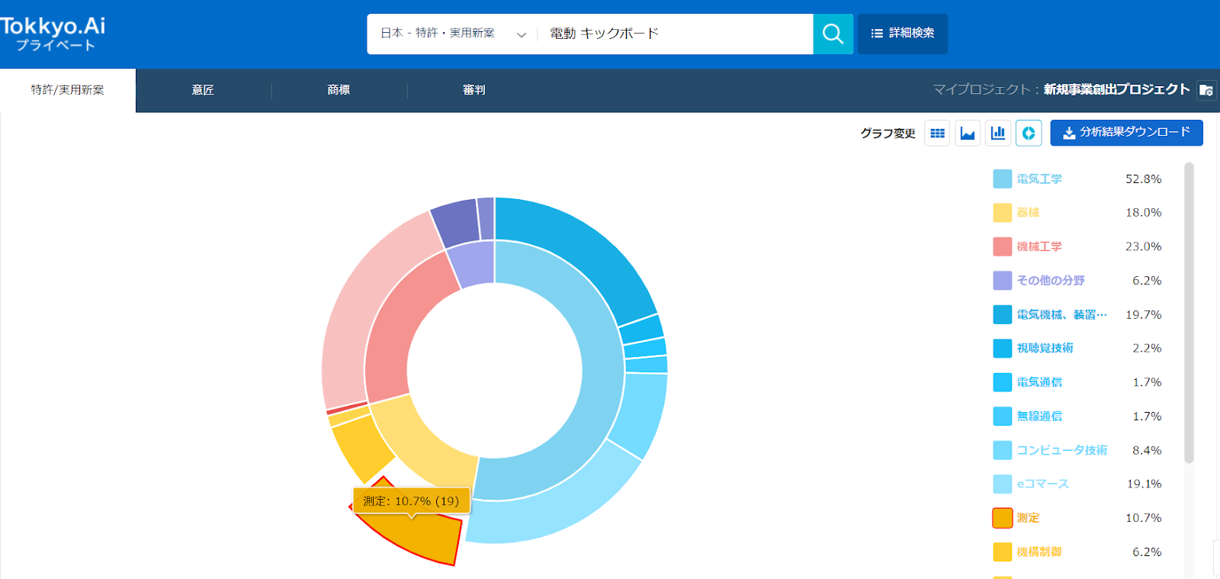The image size is (1220, 579).
Task: Click the 電気通信 legend label
Action: click(1039, 382)
